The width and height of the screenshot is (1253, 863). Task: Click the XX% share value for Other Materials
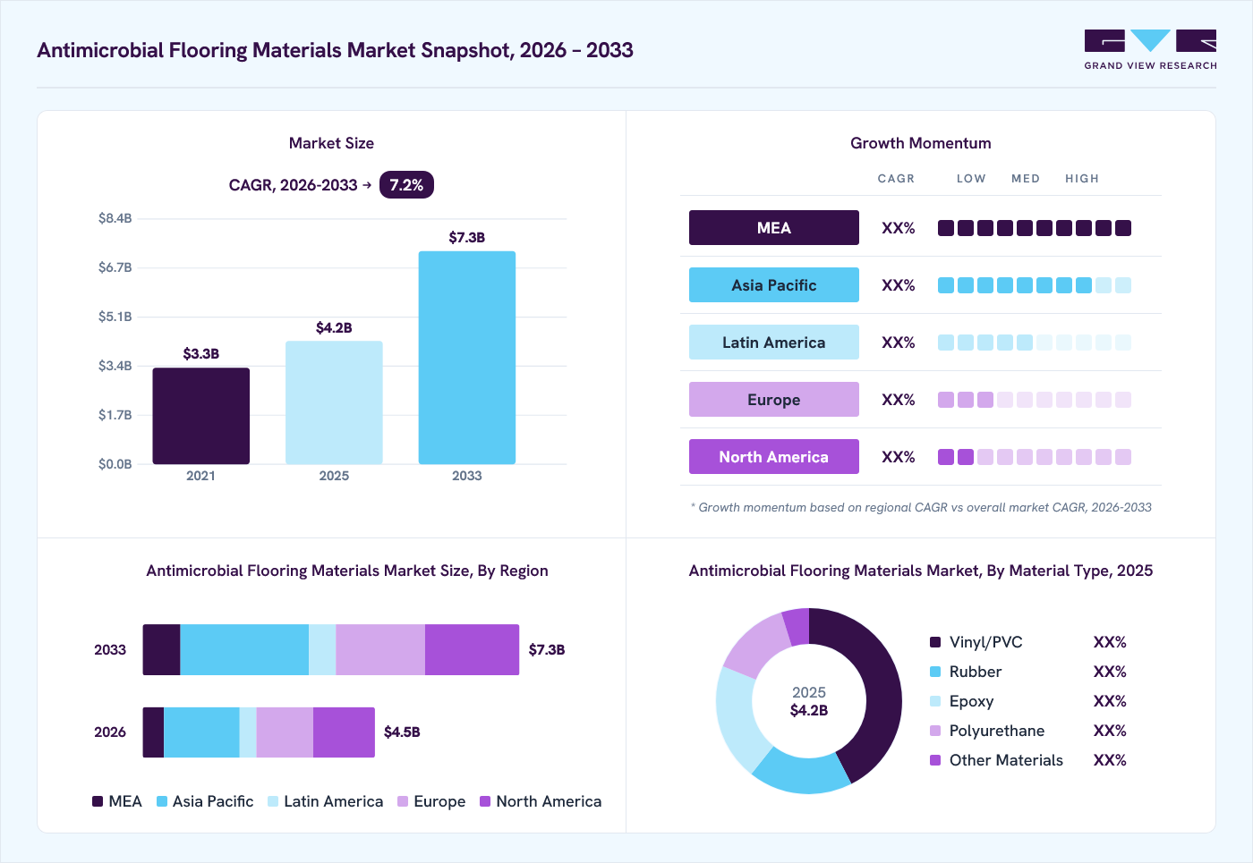click(x=1110, y=760)
